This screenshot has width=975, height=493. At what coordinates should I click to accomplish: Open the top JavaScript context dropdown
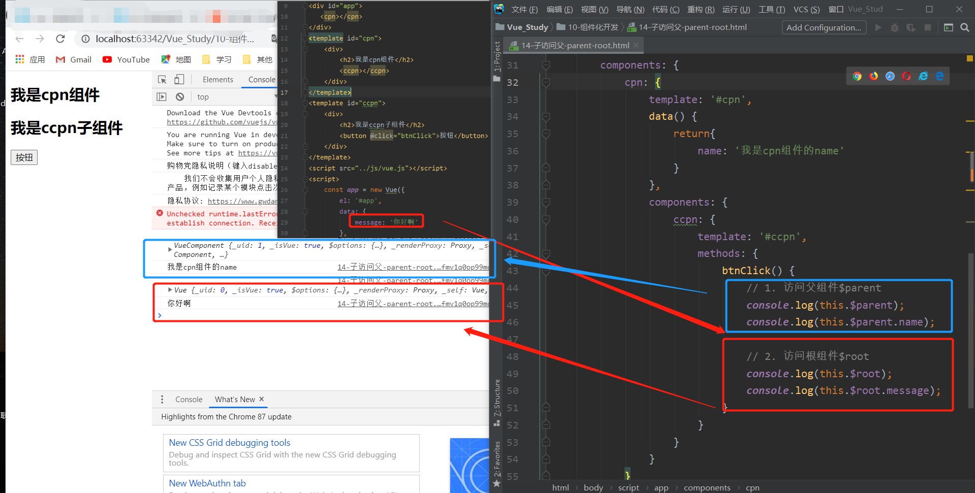click(236, 96)
